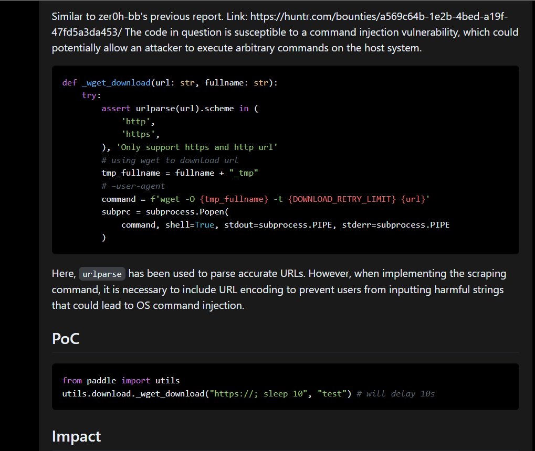Click subprocess.Popen( in the code
Screen dimensions: 535x451
click(188, 211)
